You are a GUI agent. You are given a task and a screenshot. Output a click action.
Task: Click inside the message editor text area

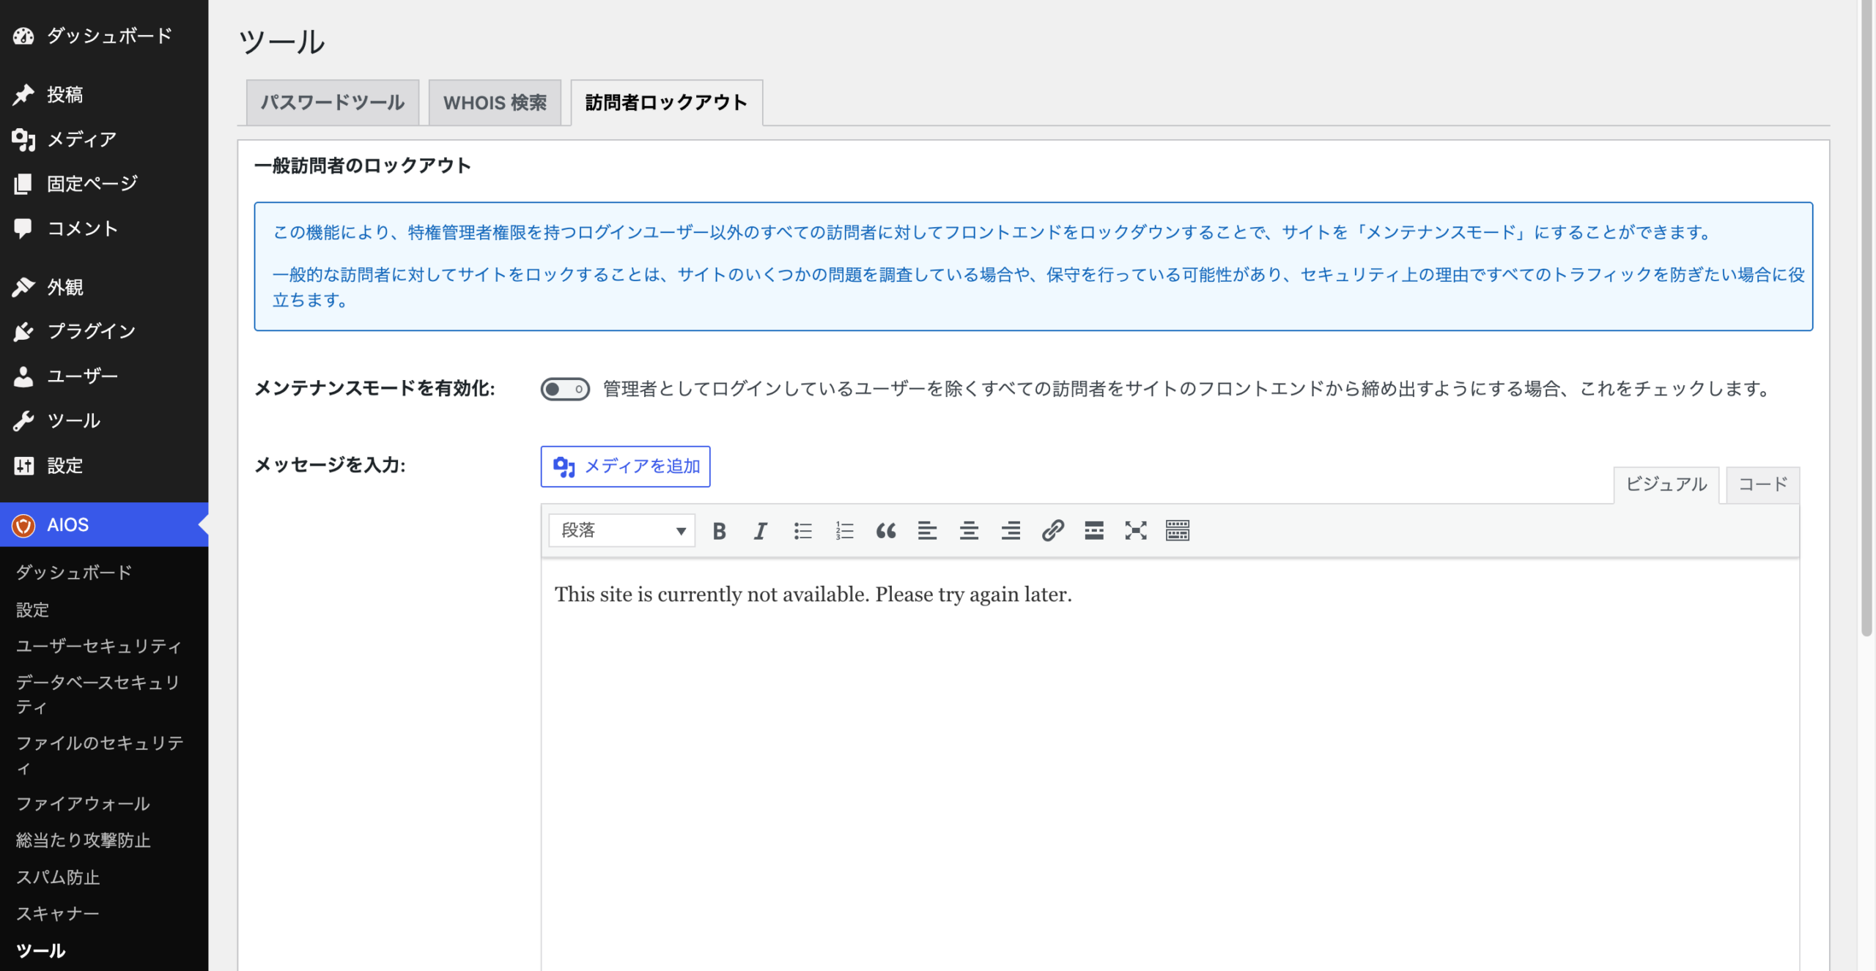pos(1170,765)
